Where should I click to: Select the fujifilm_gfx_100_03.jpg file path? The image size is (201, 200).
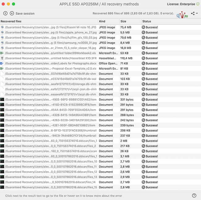51,38
